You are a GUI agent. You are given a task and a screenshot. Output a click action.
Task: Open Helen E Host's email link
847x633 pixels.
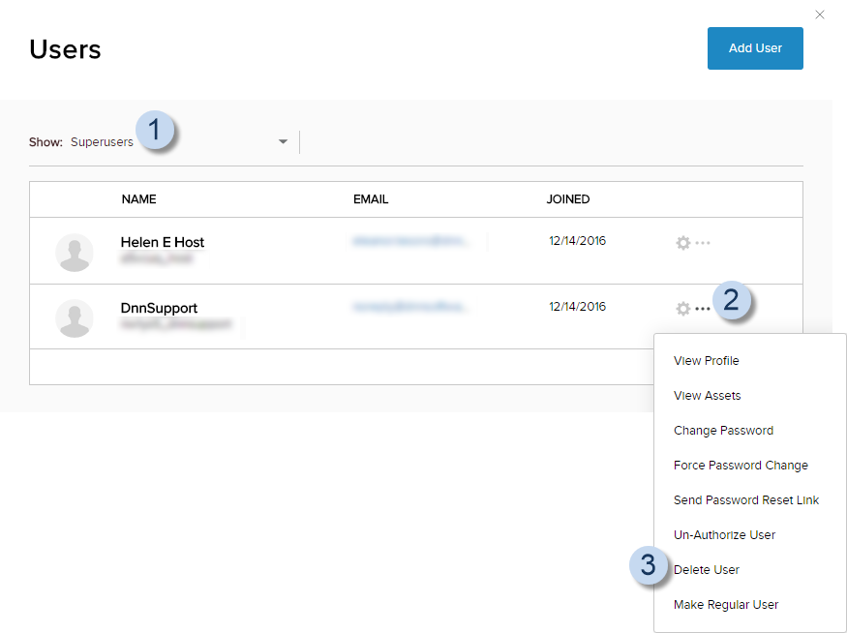[410, 241]
